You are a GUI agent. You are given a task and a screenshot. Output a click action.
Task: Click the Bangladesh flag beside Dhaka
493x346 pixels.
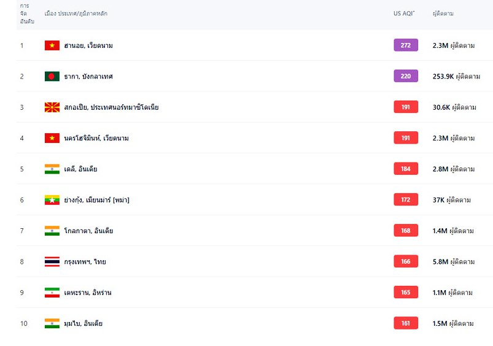pyautogui.click(x=52, y=77)
